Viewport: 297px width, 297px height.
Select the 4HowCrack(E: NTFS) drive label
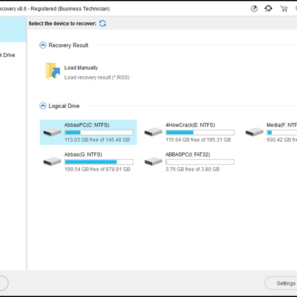pos(190,125)
